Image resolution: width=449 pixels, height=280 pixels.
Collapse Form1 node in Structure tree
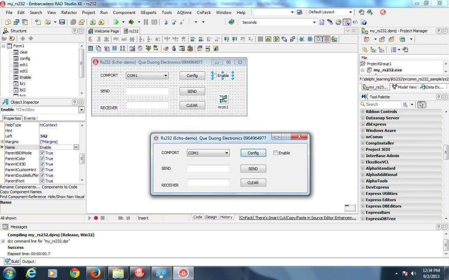[4, 45]
